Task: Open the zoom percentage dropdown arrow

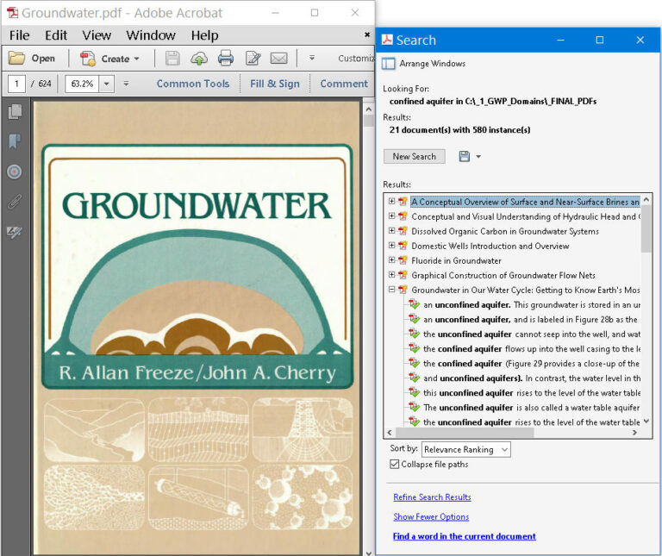Action: 107,84
